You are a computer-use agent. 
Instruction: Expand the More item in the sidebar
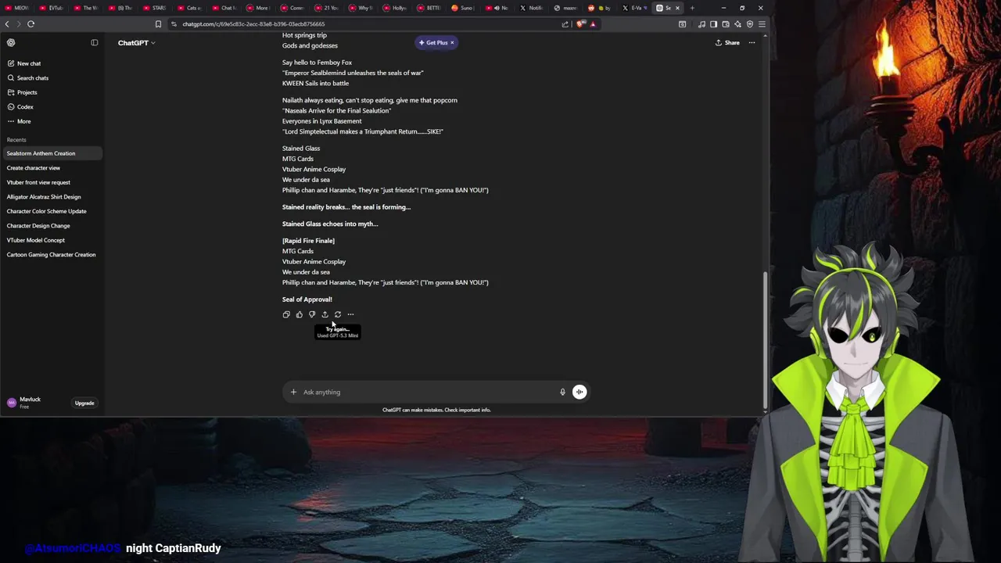tap(24, 121)
